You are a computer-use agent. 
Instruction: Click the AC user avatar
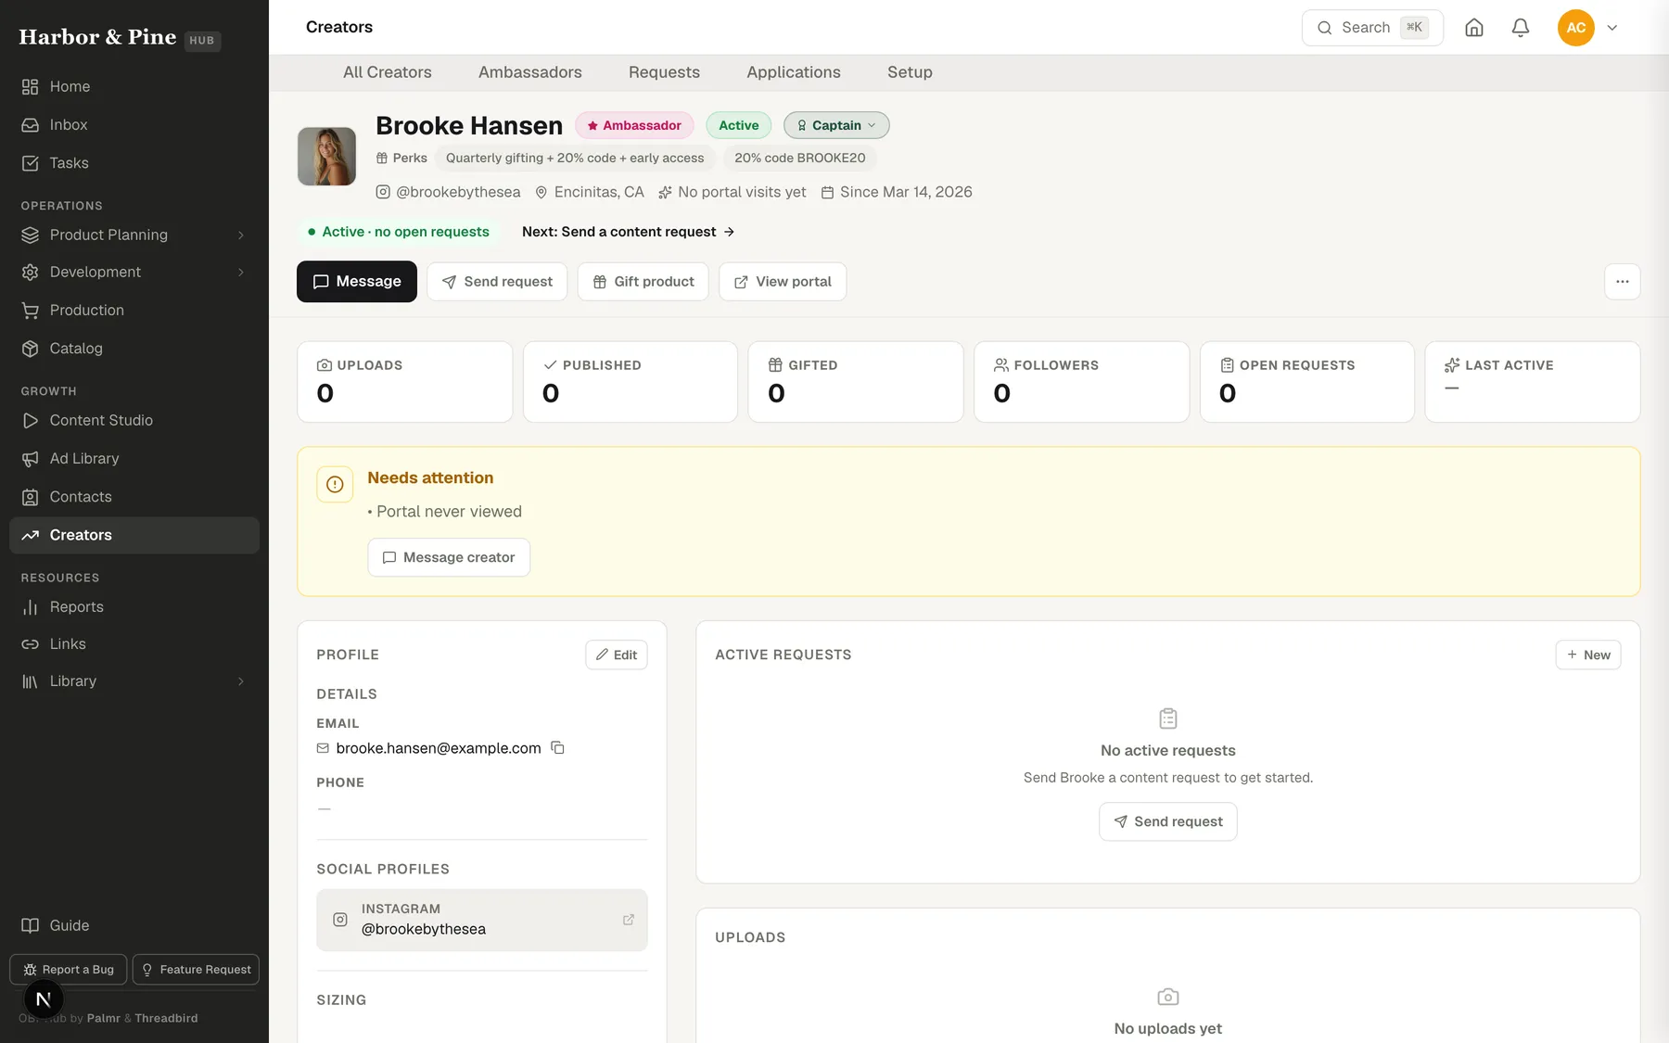click(1576, 28)
